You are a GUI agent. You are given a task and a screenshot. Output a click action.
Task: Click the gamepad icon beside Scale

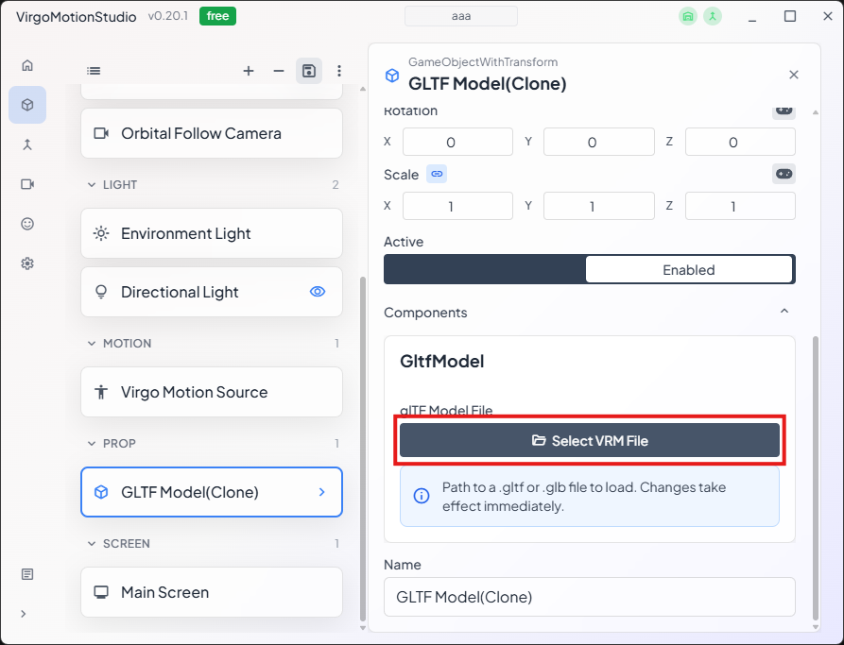(x=784, y=175)
